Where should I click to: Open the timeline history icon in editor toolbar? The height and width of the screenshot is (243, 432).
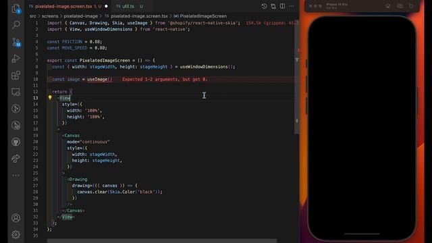tap(264, 6)
